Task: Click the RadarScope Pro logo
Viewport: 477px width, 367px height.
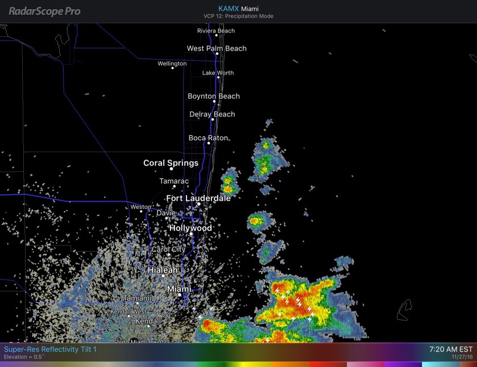Action: click(44, 11)
